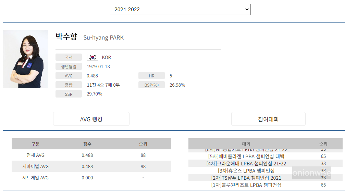
Task: Select the HR value 5
Action: point(171,76)
